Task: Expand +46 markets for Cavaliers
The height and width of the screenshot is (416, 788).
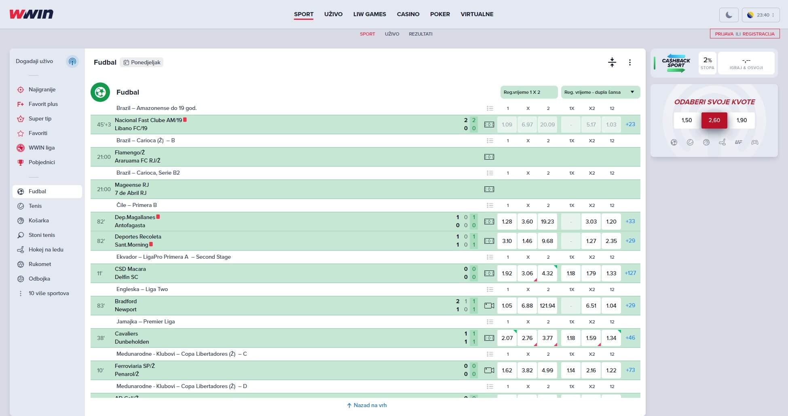Action: 630,338
